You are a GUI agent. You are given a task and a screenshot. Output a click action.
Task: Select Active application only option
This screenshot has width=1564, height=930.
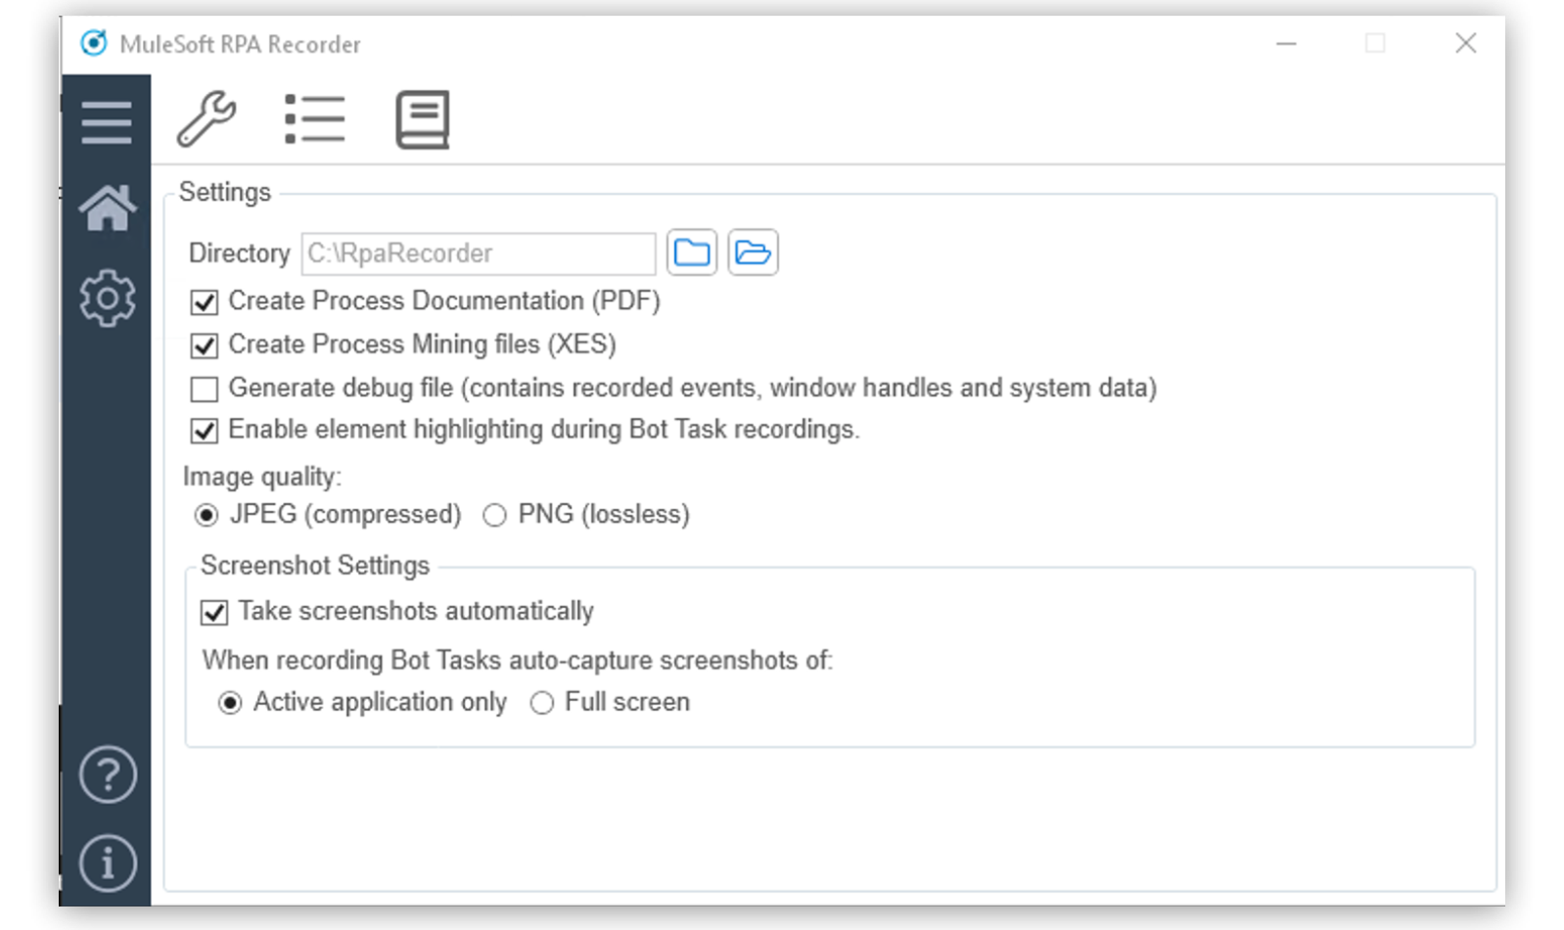point(230,703)
